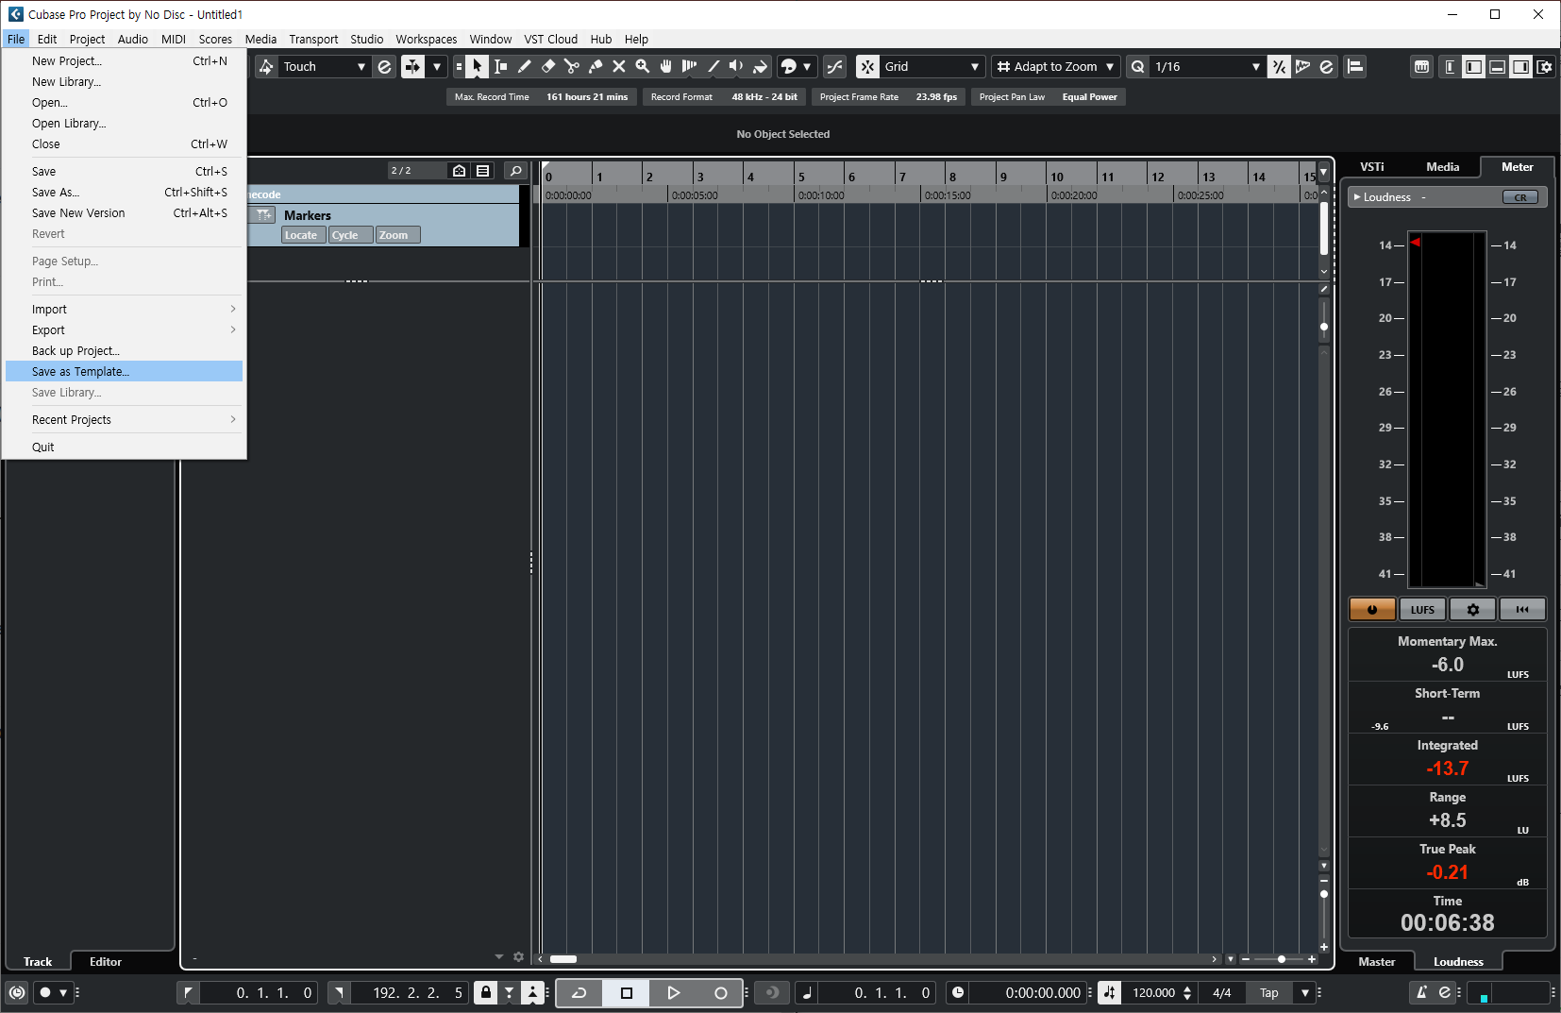Toggle Snap to Zero Crossing
This screenshot has width=1561, height=1013.
[834, 66]
